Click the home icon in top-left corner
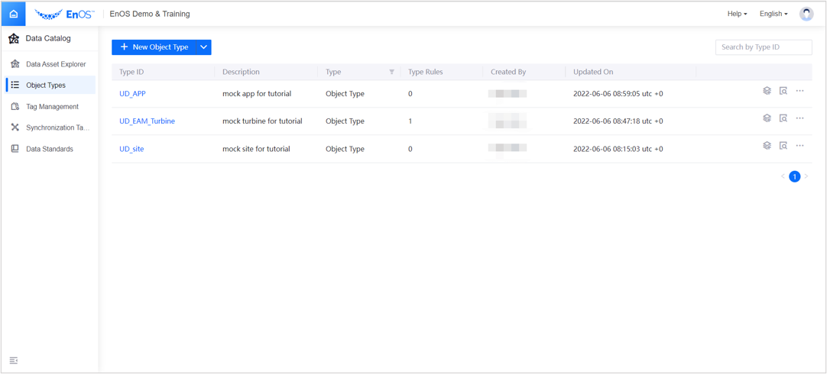 click(x=14, y=14)
